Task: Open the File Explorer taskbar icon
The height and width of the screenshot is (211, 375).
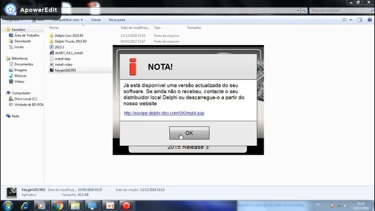Action: pos(76,206)
